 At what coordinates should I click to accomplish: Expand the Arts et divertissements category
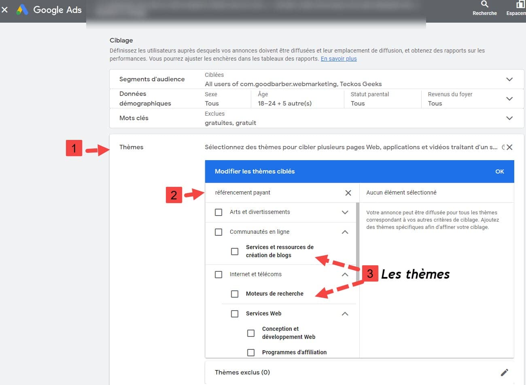tap(345, 212)
